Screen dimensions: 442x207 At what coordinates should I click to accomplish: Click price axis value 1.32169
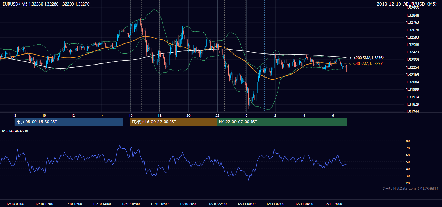(413, 75)
